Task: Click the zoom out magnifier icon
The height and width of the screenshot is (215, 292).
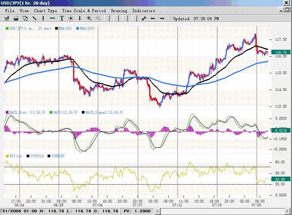Action: [x=98, y=18]
